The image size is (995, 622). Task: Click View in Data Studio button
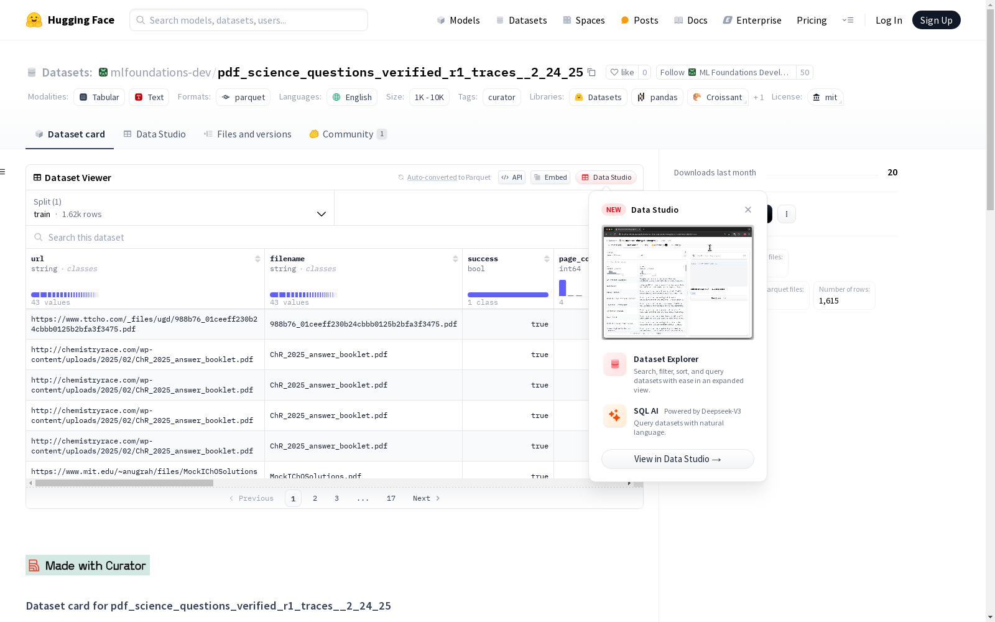(x=677, y=459)
